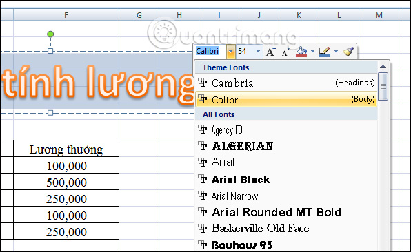Select Baskerville Old Face font

286,228
